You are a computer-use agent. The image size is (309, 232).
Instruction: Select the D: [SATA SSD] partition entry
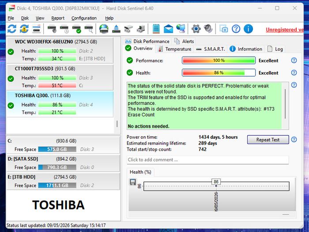pyautogui.click(x=63, y=163)
